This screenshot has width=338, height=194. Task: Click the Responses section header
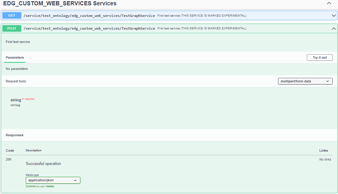tap(15, 135)
